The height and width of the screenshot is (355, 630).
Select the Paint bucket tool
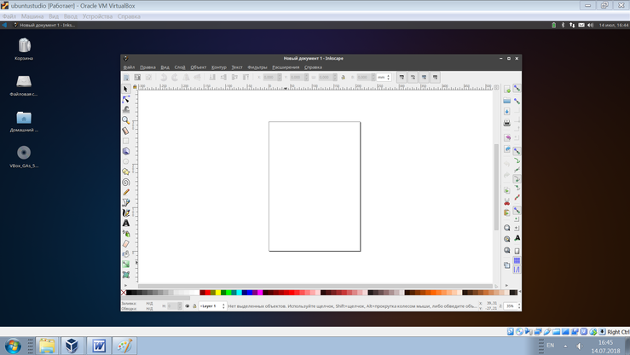(126, 254)
